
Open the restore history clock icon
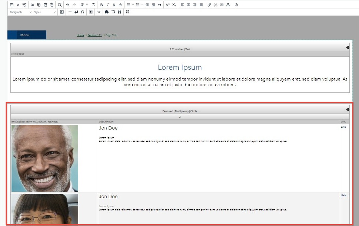tap(24, 4)
